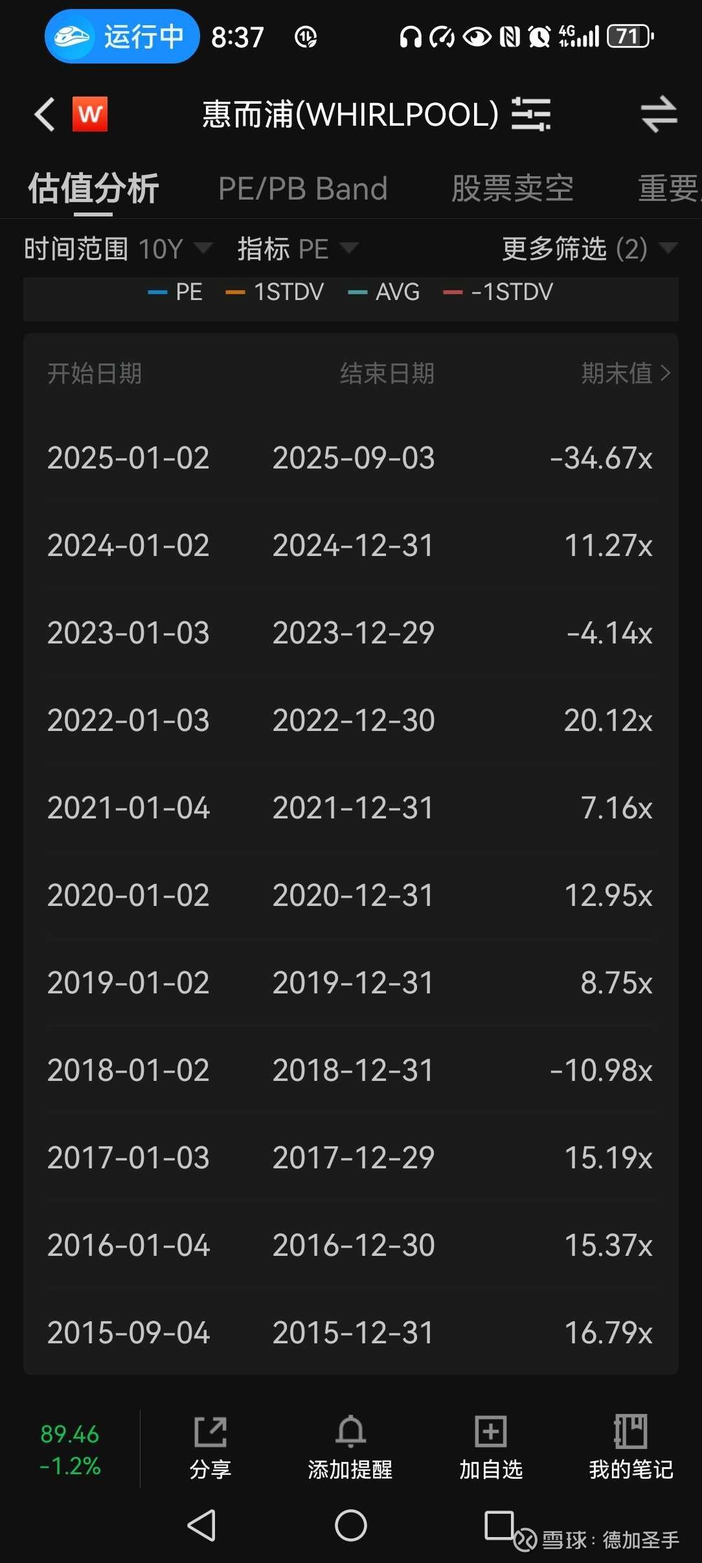
Task: Tap the back arrow icon
Action: [x=44, y=115]
